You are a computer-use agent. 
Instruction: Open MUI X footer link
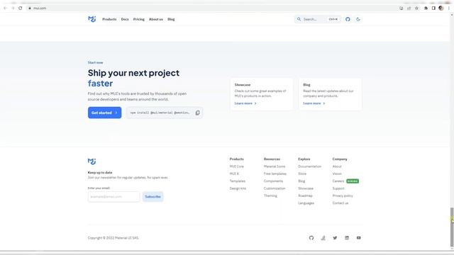(234, 174)
